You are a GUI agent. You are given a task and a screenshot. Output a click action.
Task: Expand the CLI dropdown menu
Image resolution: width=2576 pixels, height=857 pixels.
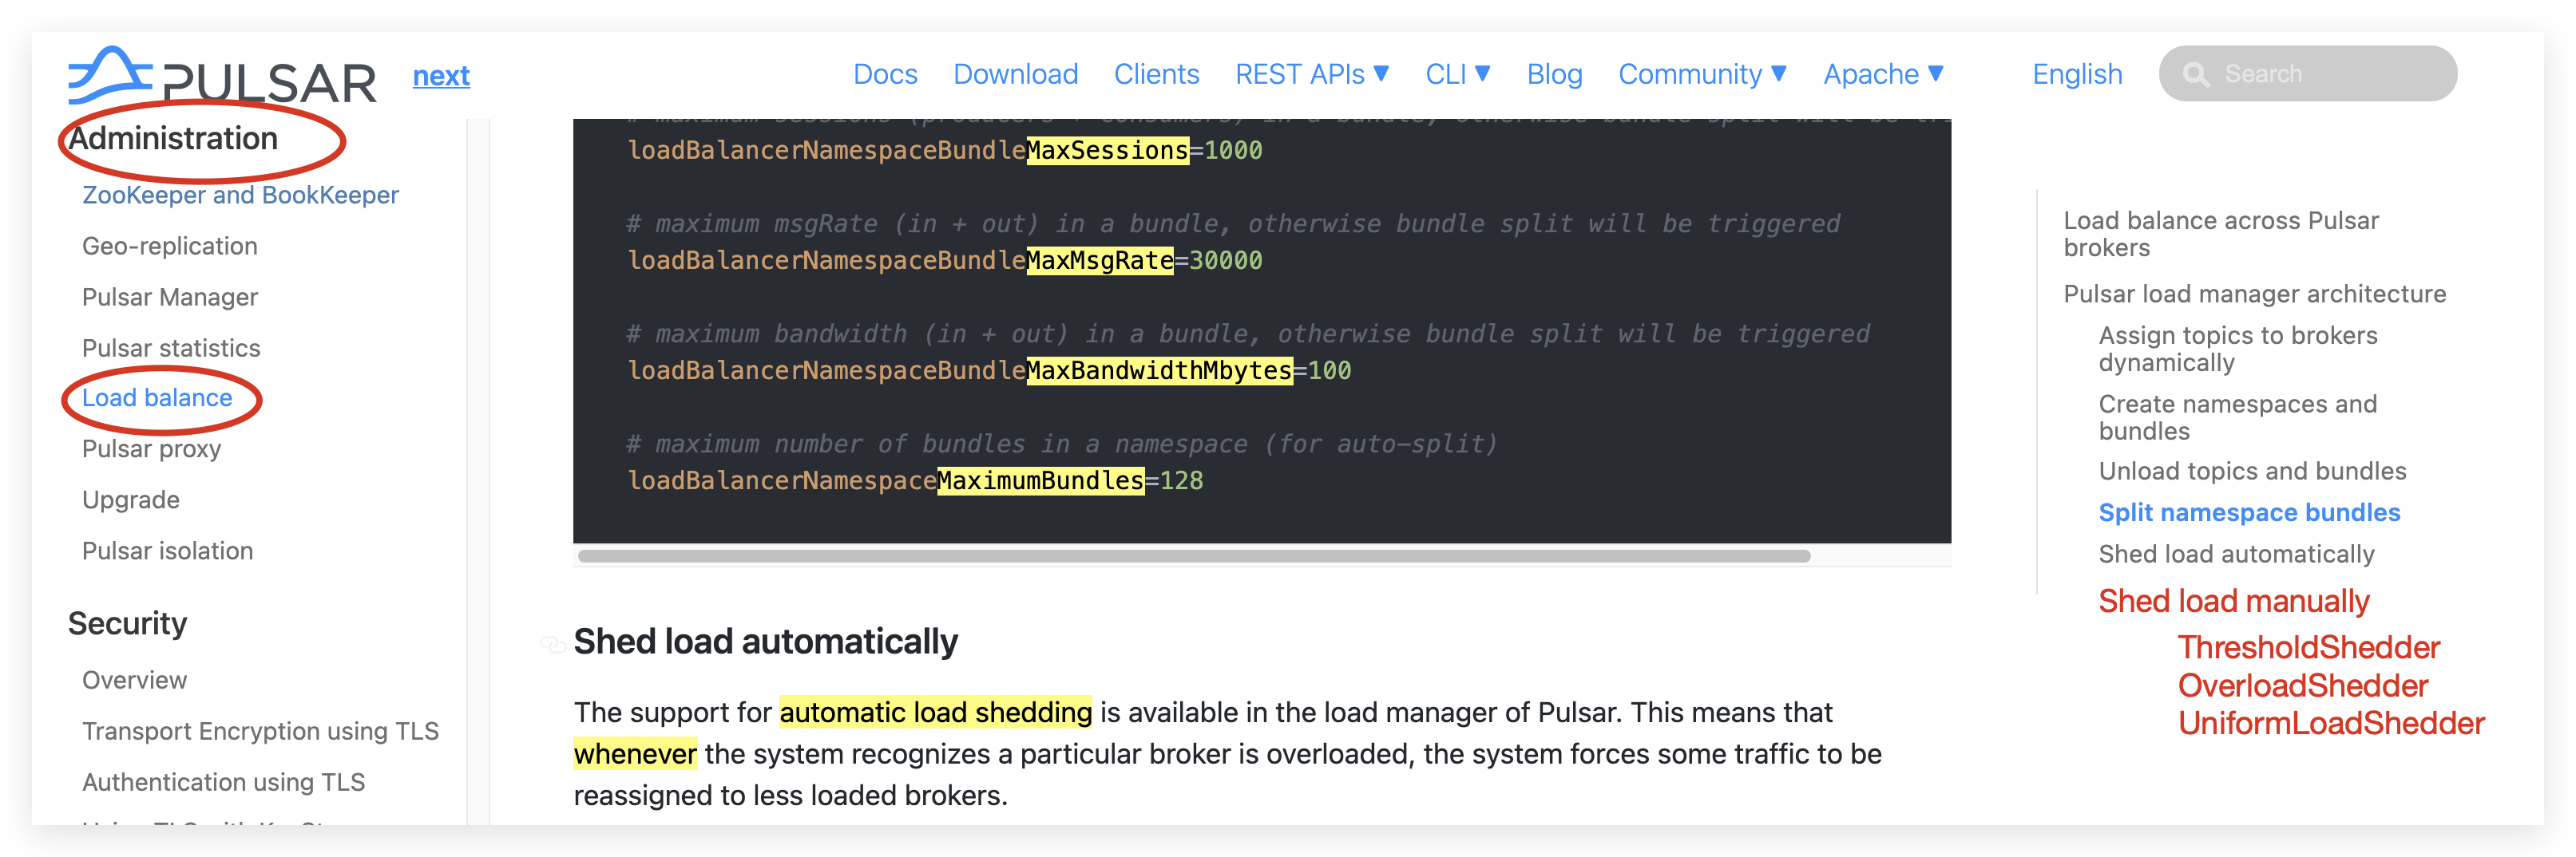[x=1457, y=74]
